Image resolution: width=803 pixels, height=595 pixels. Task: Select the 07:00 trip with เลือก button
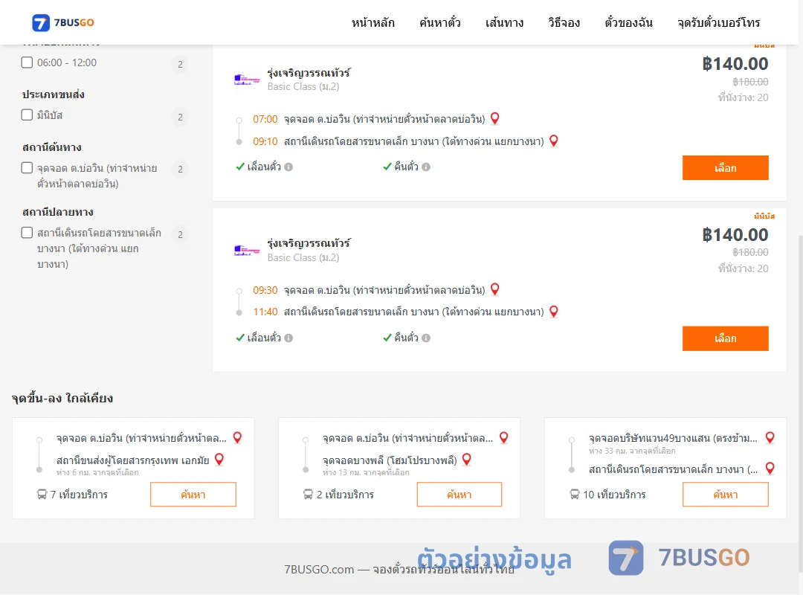(x=725, y=167)
